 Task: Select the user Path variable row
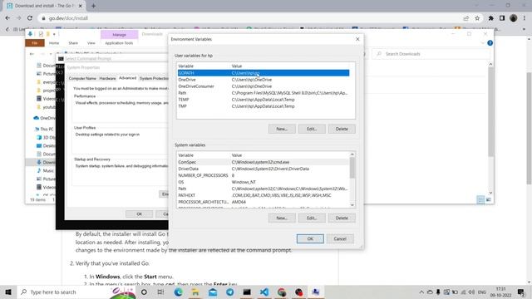pos(264,93)
